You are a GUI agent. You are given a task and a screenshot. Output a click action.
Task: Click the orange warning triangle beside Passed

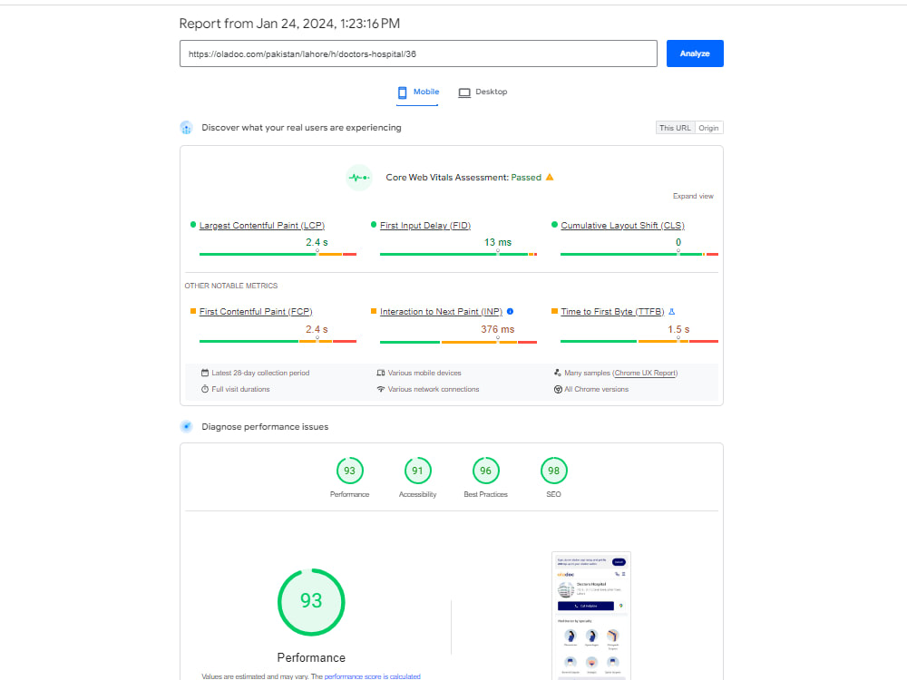click(x=550, y=177)
